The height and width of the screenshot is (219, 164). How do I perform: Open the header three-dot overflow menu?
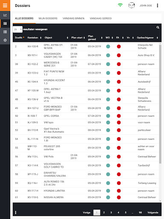pos(158,6)
